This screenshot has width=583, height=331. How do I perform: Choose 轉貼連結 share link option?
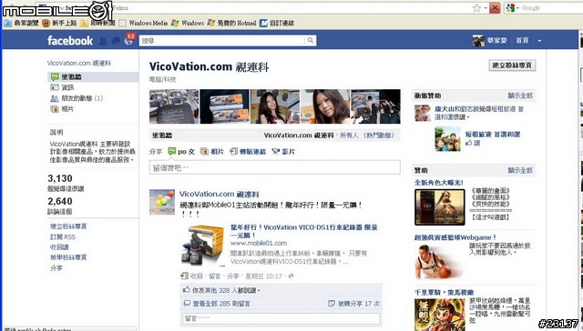point(248,151)
